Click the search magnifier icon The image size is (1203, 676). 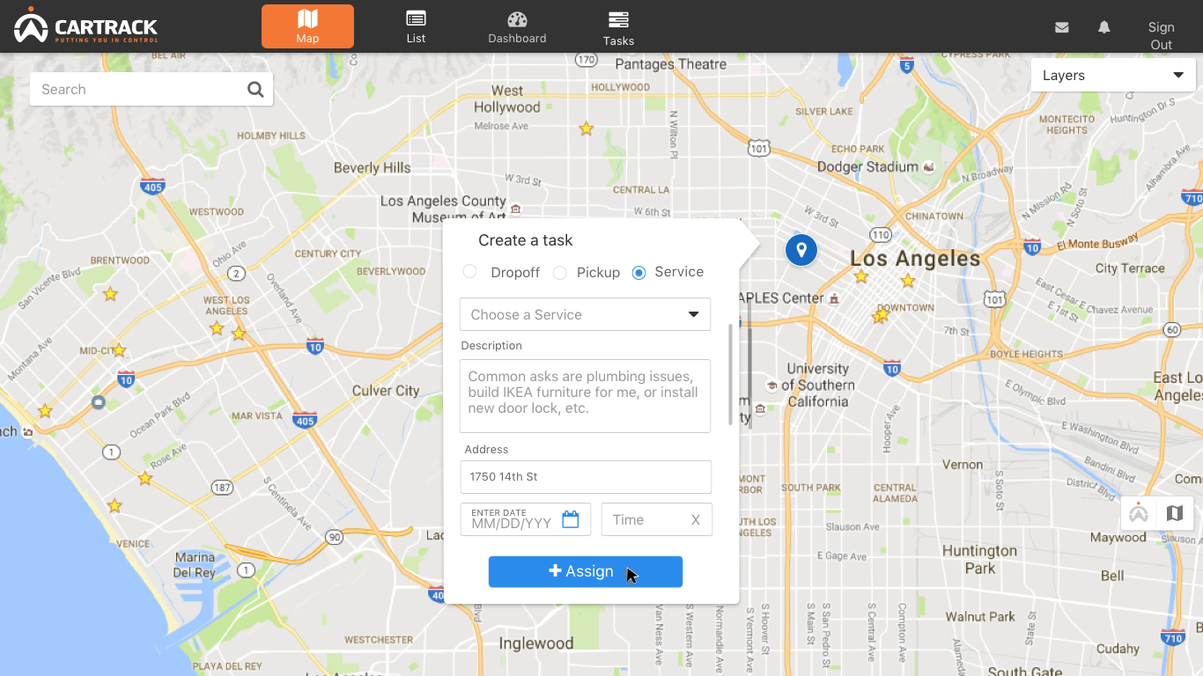tap(255, 89)
